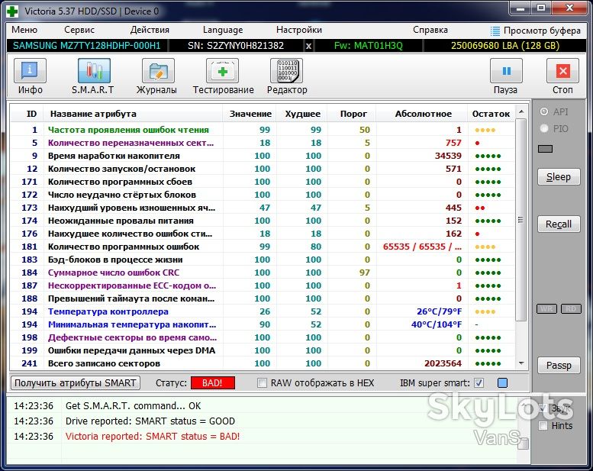Click the red BAD! status indicator

(x=212, y=383)
